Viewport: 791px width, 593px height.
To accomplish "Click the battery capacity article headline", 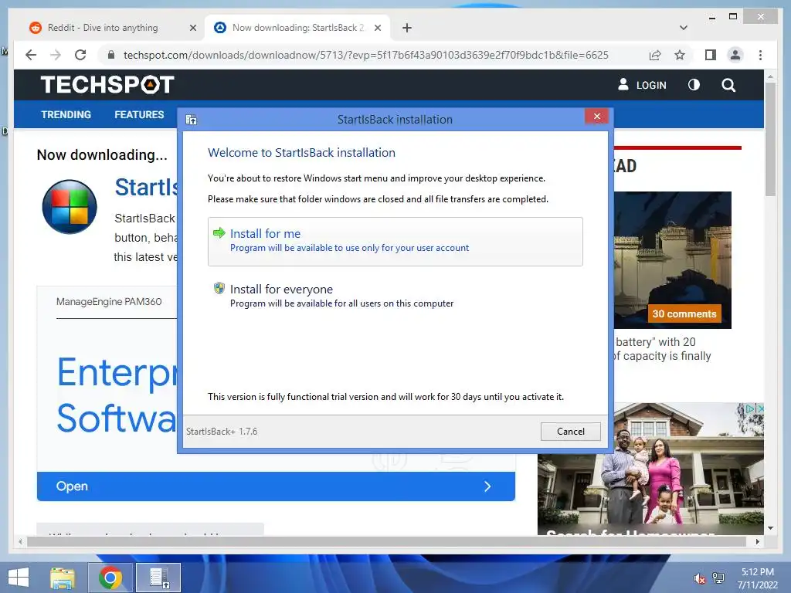I will coord(662,349).
